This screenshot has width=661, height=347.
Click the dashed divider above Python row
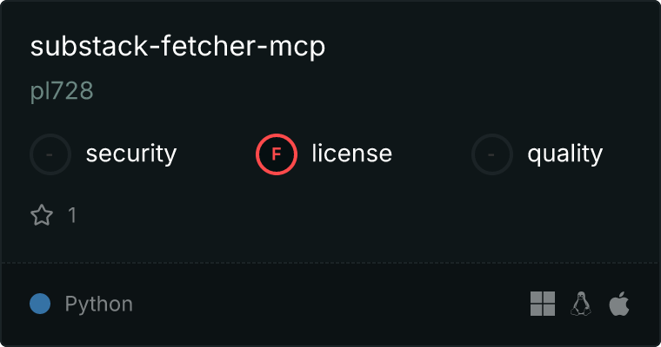[x=330, y=263]
